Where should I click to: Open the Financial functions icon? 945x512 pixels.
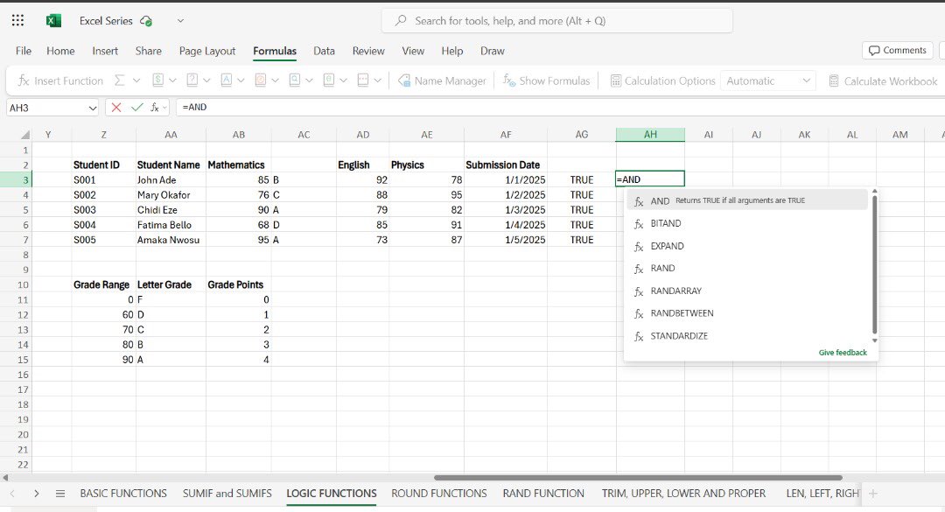(157, 81)
